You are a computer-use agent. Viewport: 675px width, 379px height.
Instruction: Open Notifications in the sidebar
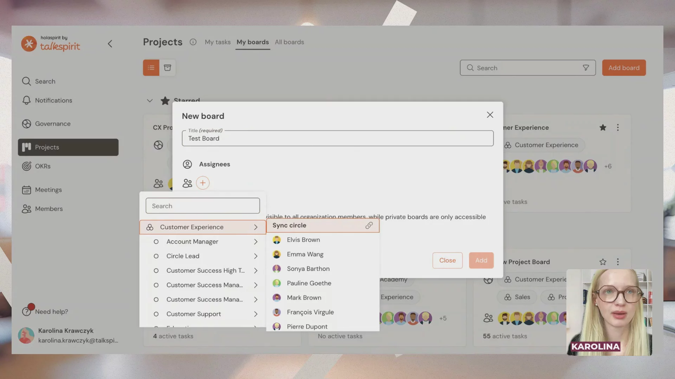[47, 100]
